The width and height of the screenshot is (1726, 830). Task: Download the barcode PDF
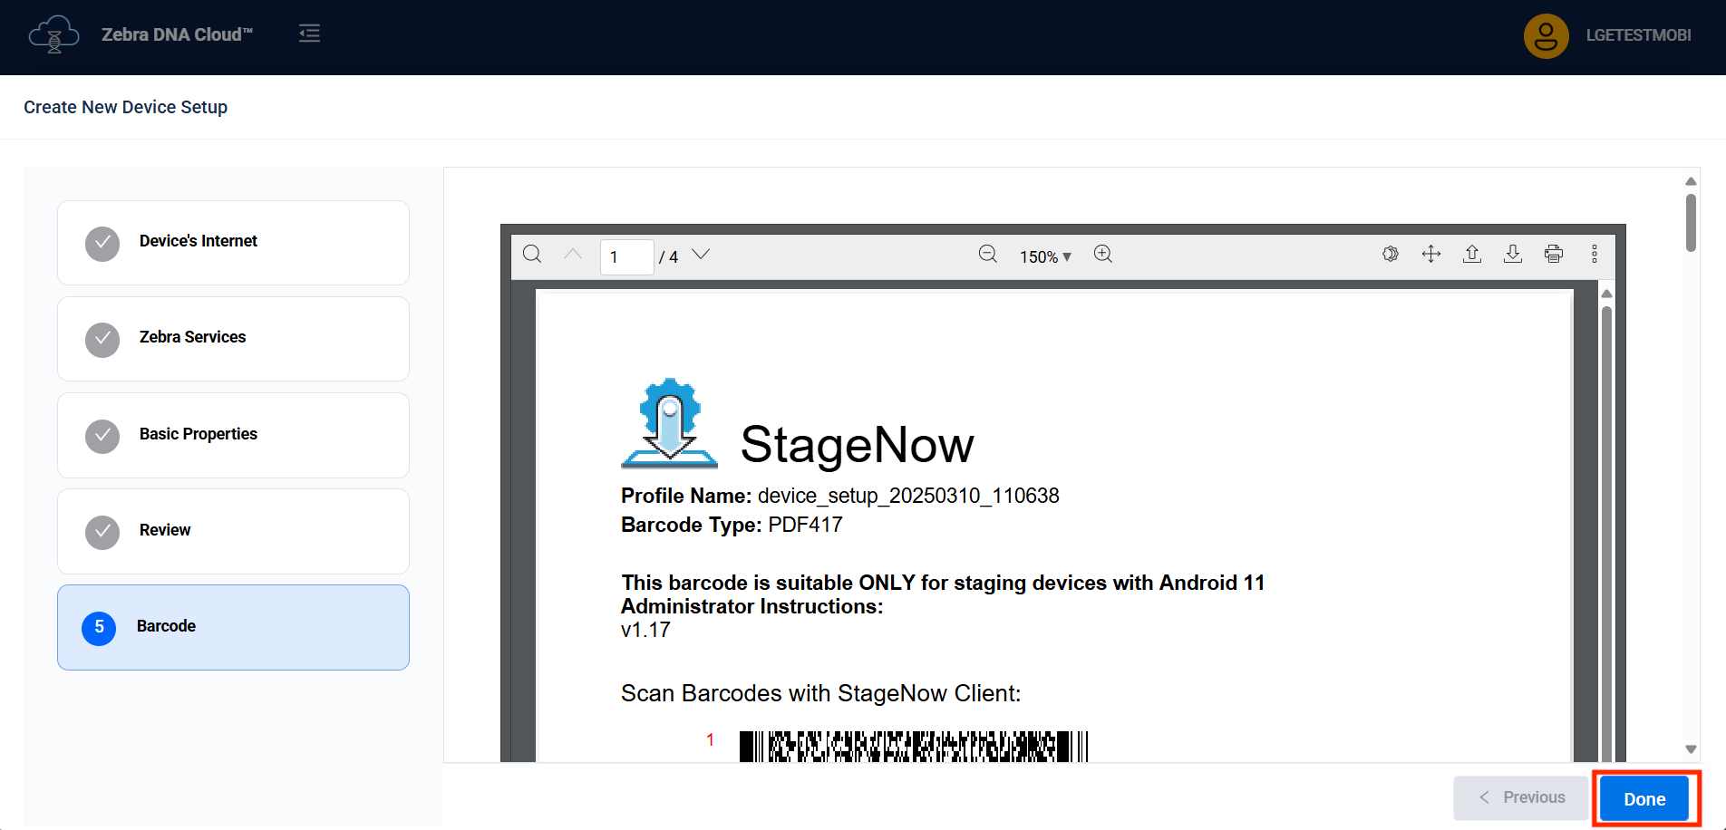coord(1512,255)
